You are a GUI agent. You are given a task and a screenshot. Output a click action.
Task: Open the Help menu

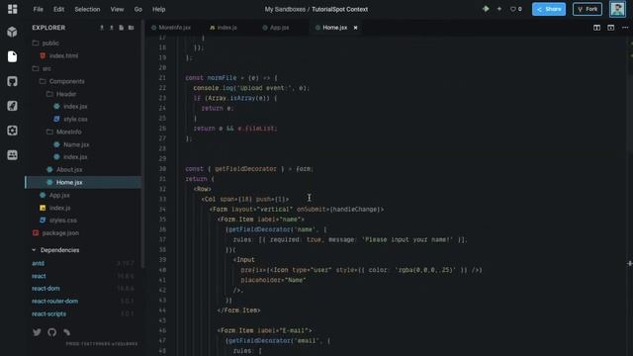point(158,9)
